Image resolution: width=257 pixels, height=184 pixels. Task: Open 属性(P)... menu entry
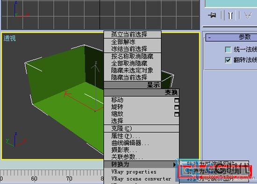(142, 136)
